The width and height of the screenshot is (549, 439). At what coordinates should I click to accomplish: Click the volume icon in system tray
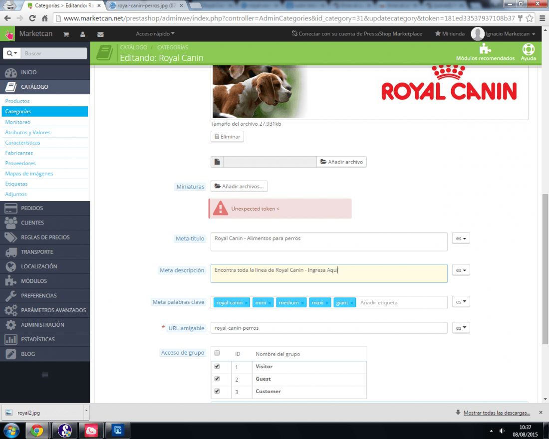[x=502, y=431]
